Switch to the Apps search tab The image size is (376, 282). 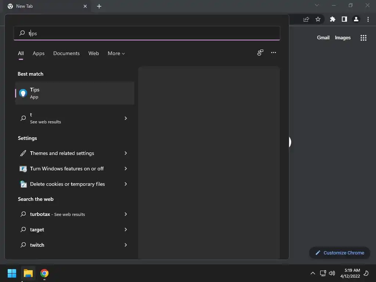pyautogui.click(x=39, y=53)
